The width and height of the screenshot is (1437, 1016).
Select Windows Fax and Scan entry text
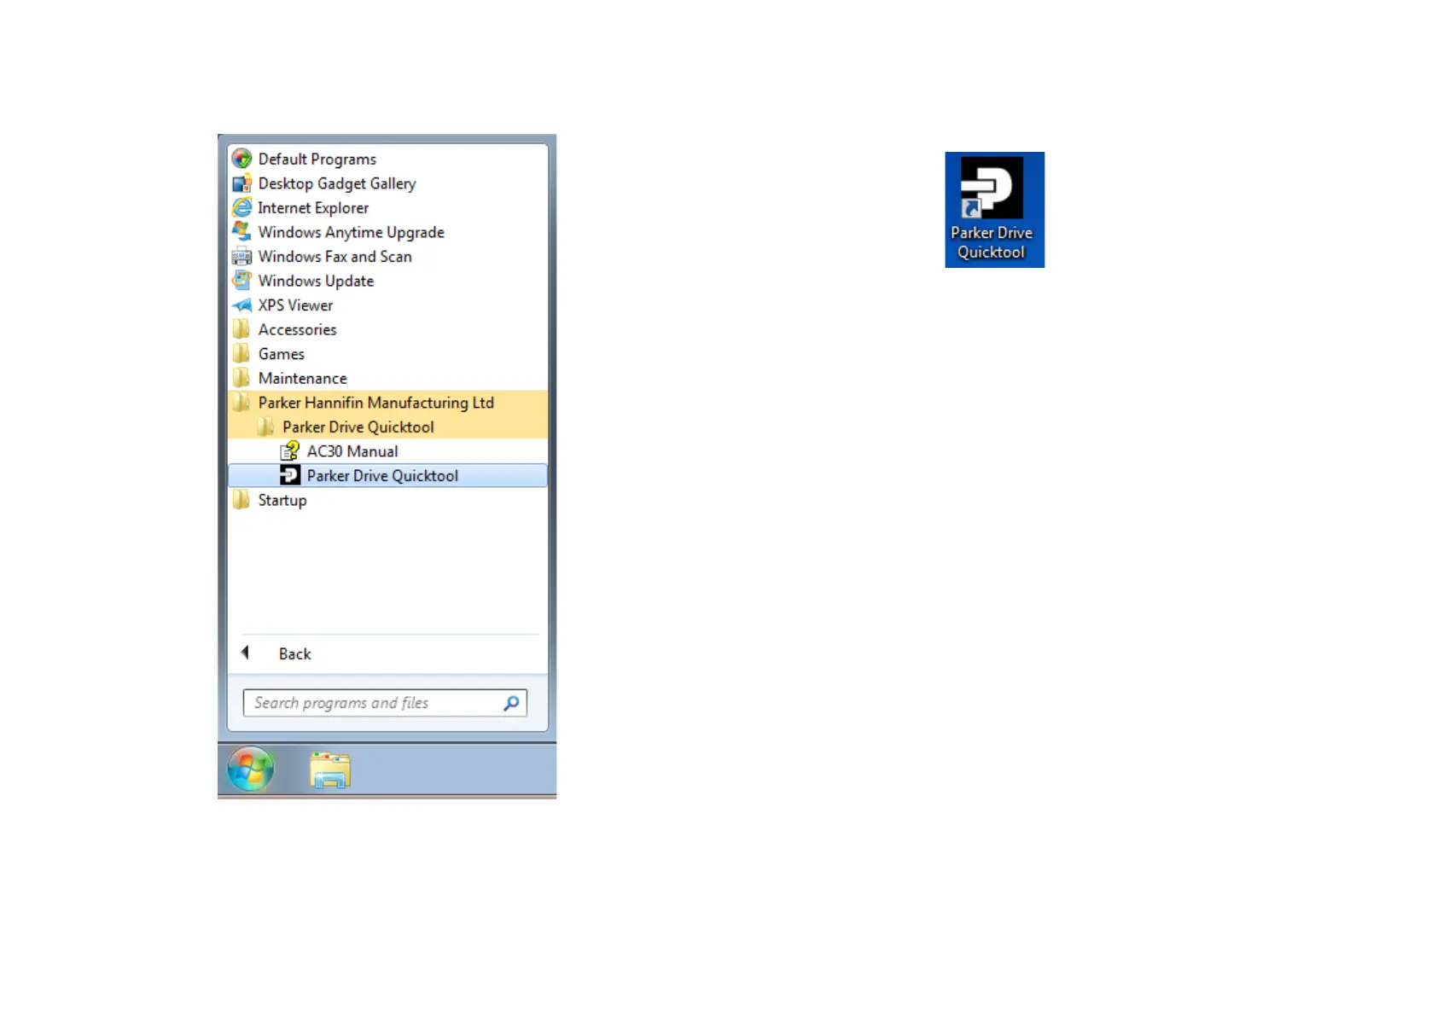[x=335, y=257]
